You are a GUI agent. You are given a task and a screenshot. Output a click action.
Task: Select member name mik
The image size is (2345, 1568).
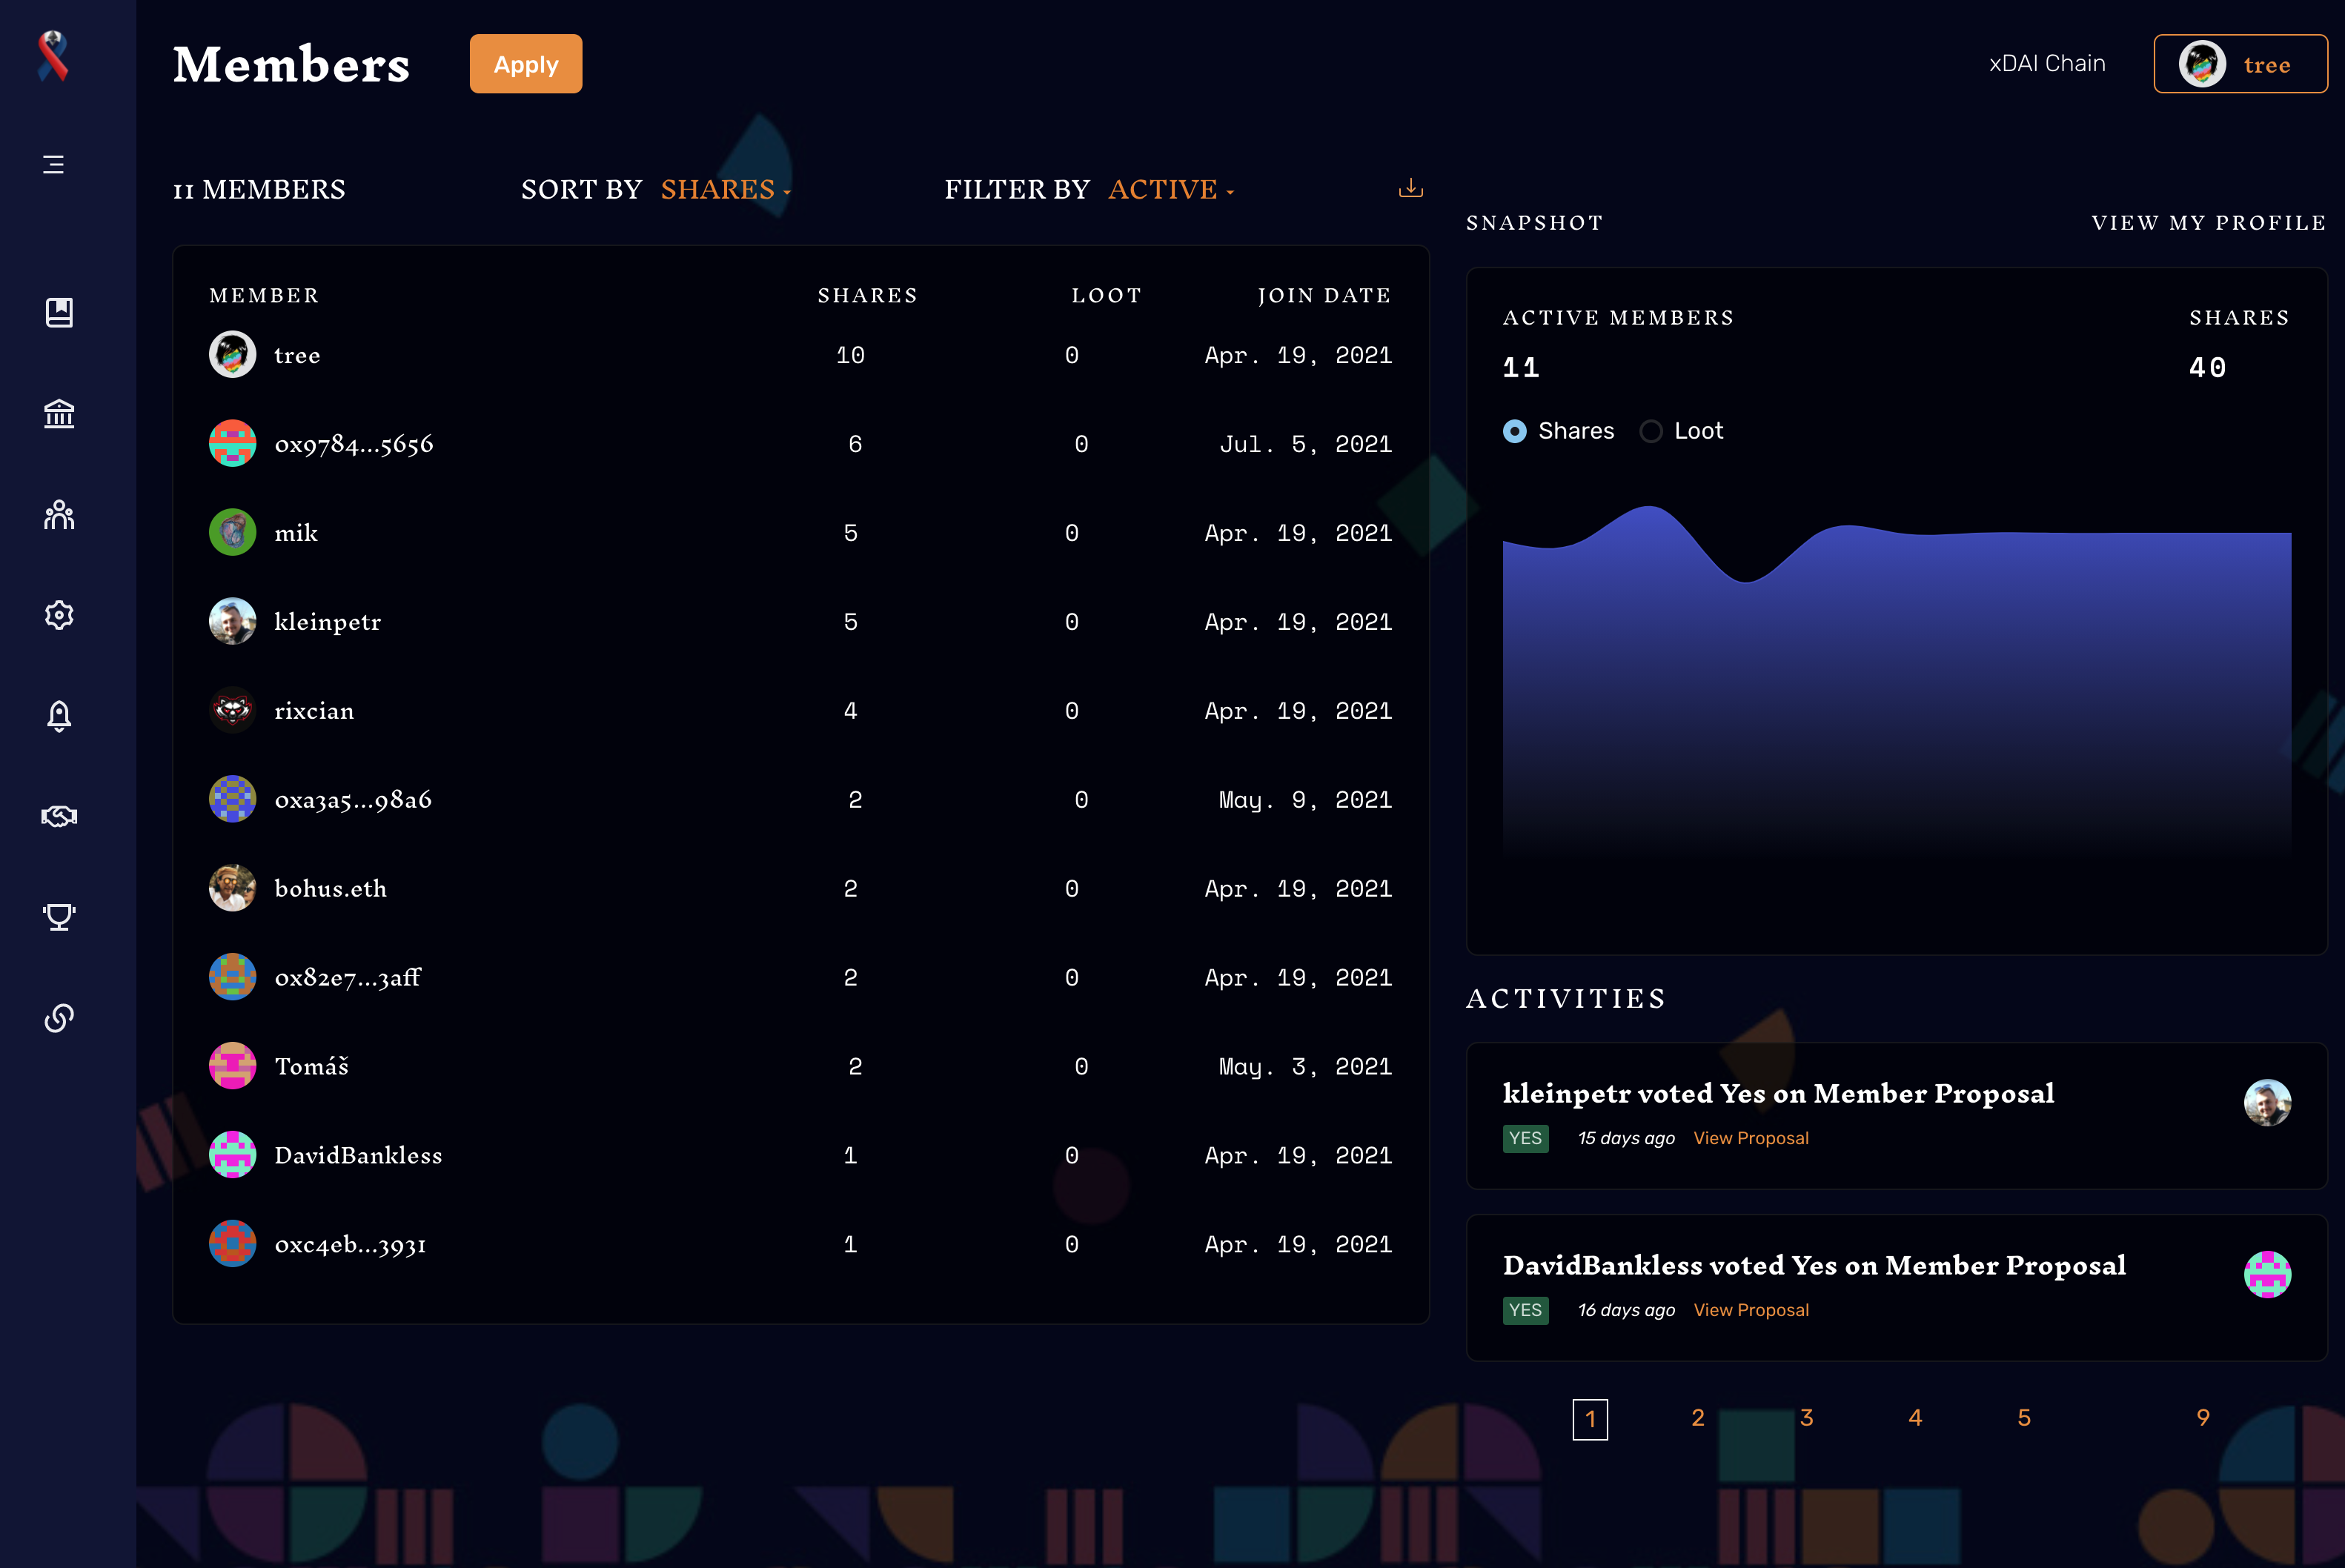tap(296, 533)
